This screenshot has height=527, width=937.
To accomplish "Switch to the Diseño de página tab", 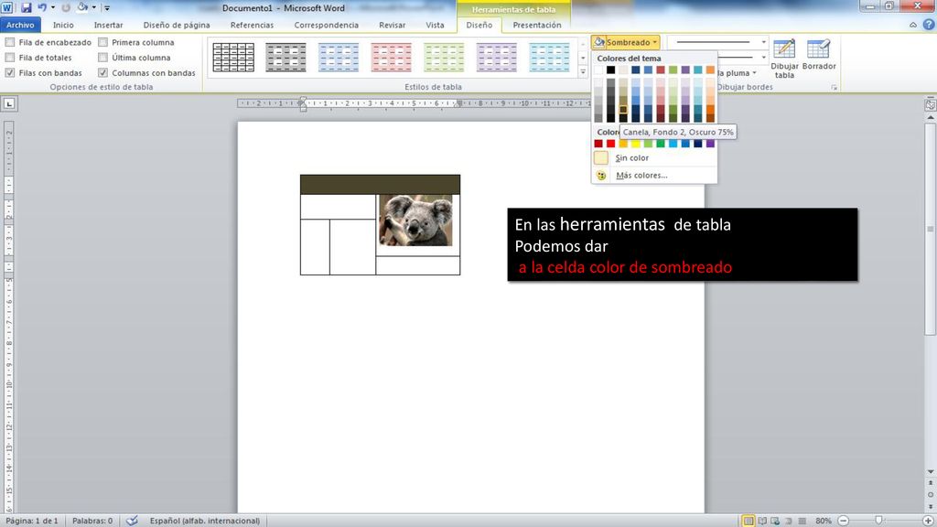I will [x=177, y=25].
